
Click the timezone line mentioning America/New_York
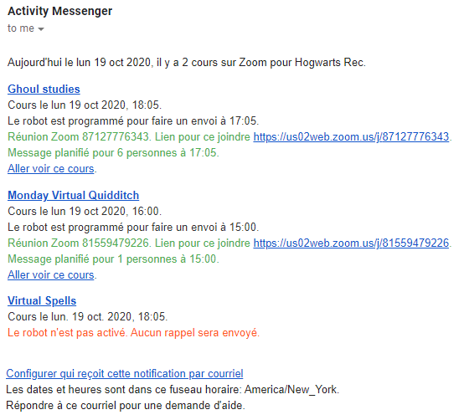click(173, 390)
